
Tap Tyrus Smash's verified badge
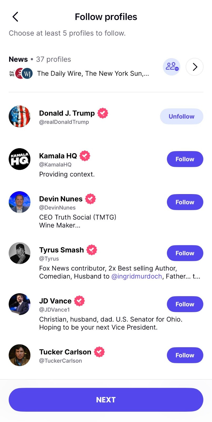coord(92,250)
